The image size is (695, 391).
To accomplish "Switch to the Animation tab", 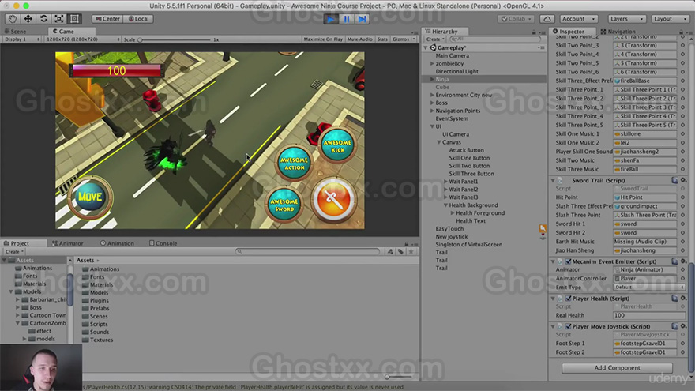I will coord(117,243).
